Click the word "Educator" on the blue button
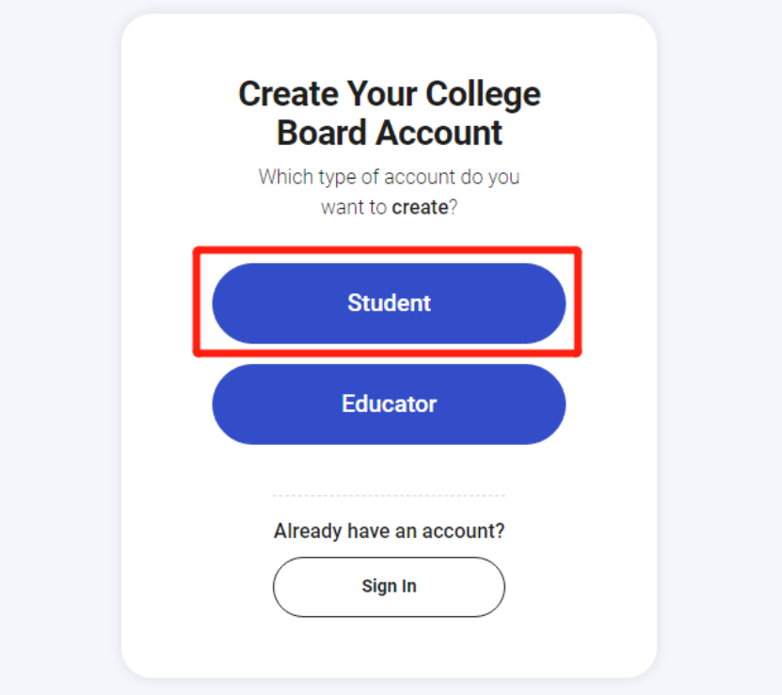This screenshot has width=782, height=695. [389, 404]
